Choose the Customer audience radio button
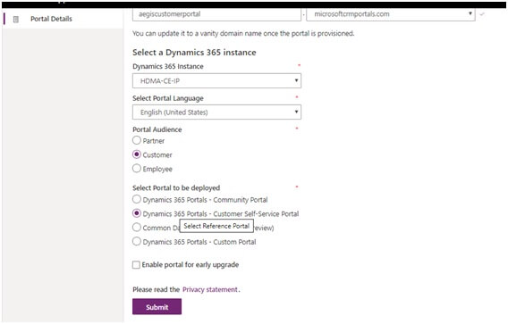Screen dimensions: 508x324 tap(137, 154)
